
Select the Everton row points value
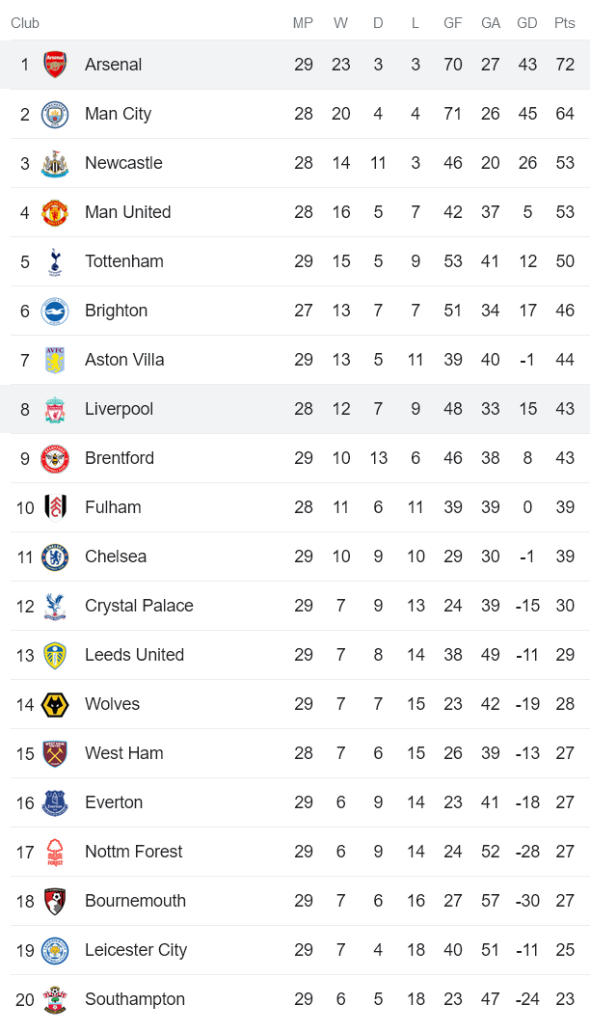565,802
